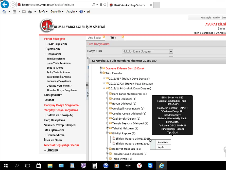Image resolution: width=226 pixels, height=170 pixels.
Task: Switch to Internet Explorer on the taskbar
Action: [161, 166]
